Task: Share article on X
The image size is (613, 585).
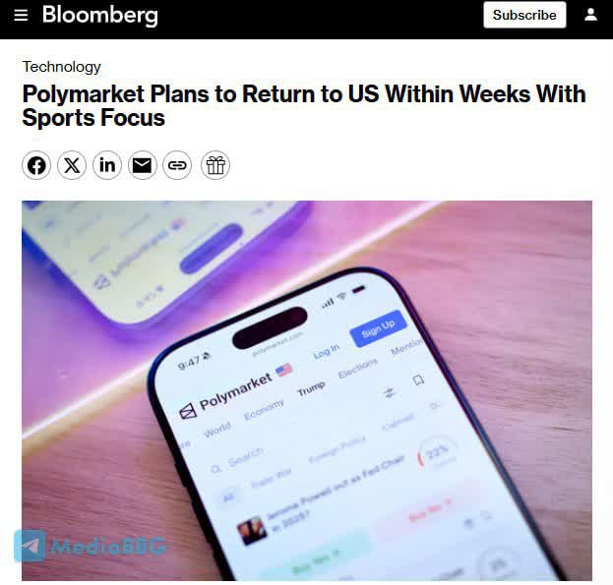Action: click(72, 165)
